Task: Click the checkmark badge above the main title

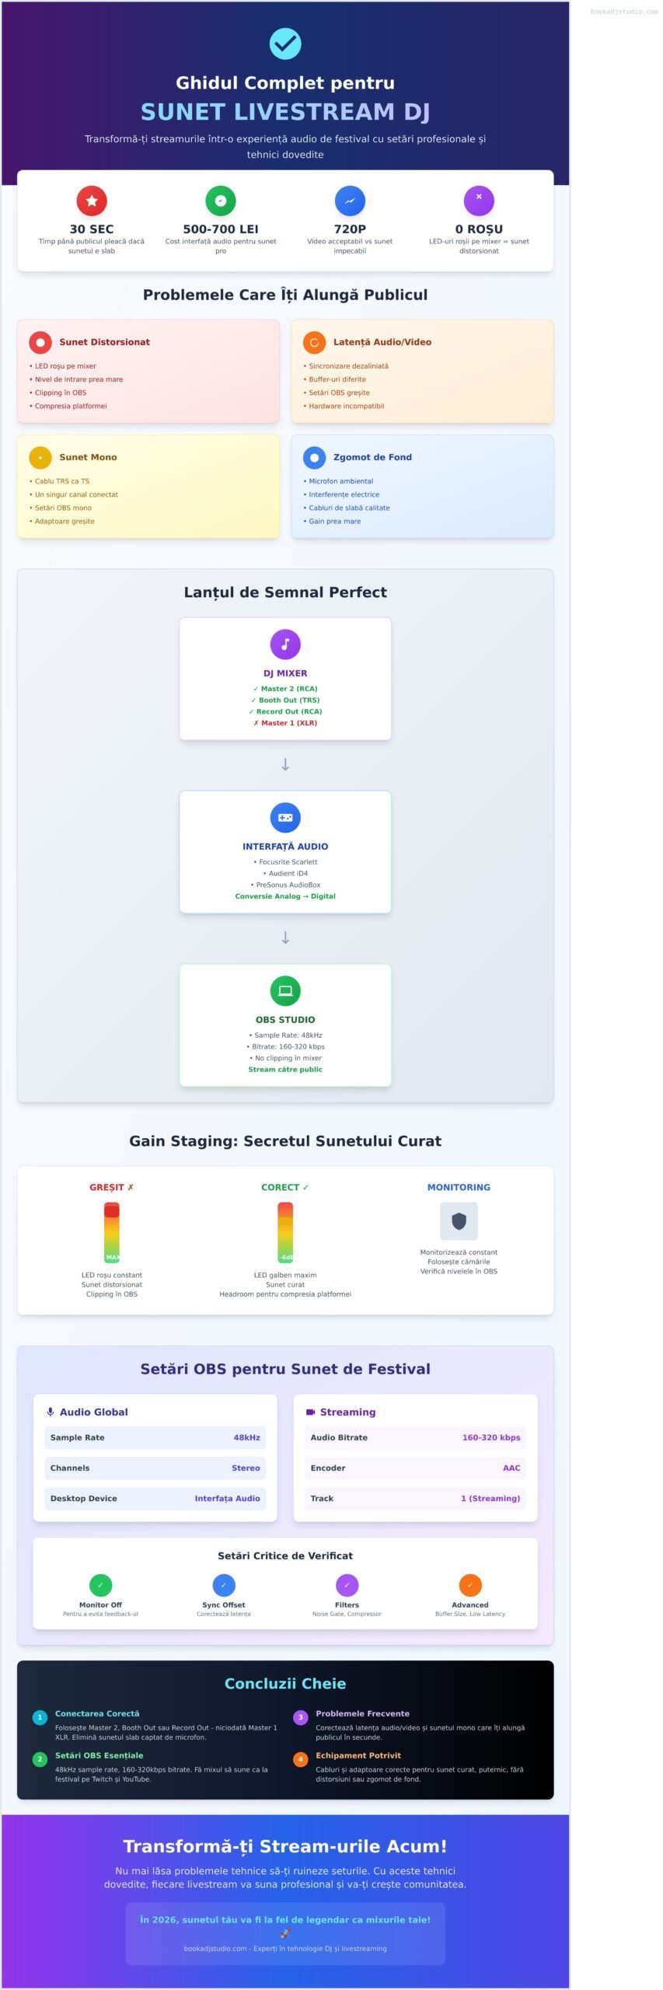Action: point(284,44)
